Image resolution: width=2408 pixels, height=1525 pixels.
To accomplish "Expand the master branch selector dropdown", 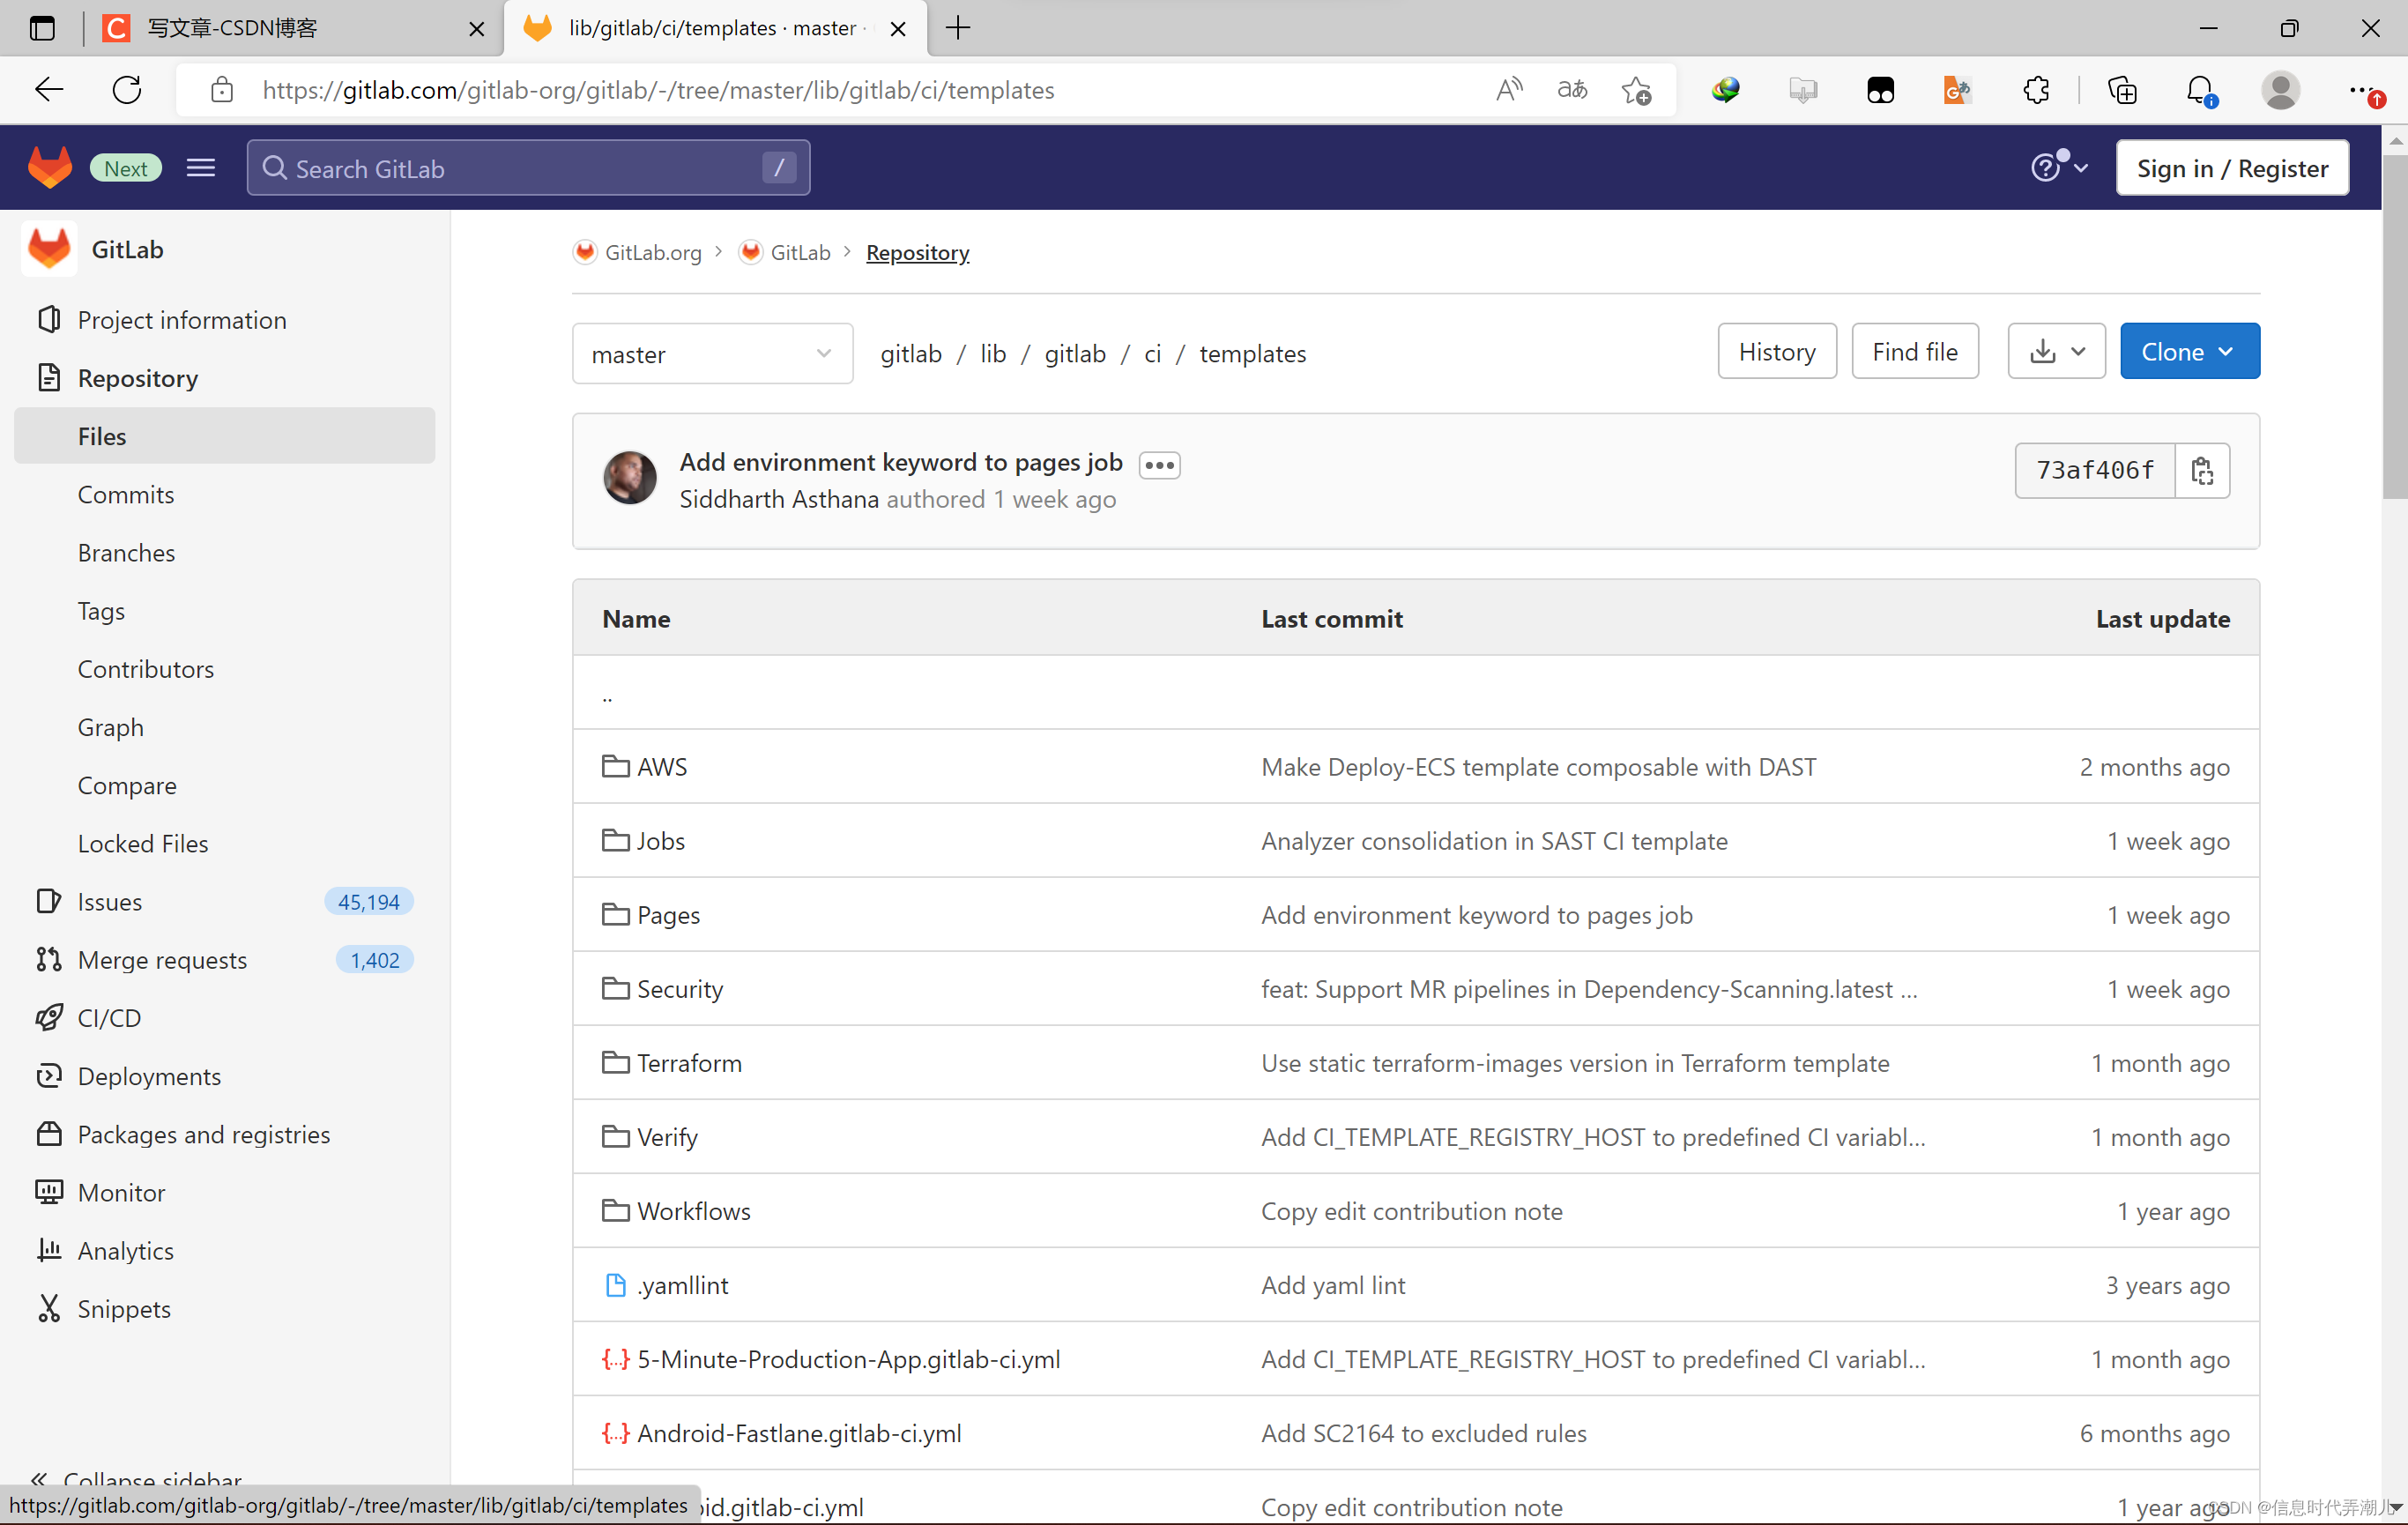I will pos(709,353).
